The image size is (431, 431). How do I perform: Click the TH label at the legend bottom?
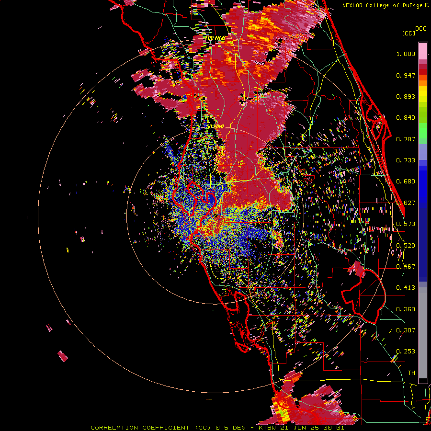pyautogui.click(x=411, y=373)
